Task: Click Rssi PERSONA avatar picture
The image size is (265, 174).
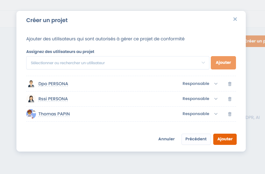Action: point(31,99)
